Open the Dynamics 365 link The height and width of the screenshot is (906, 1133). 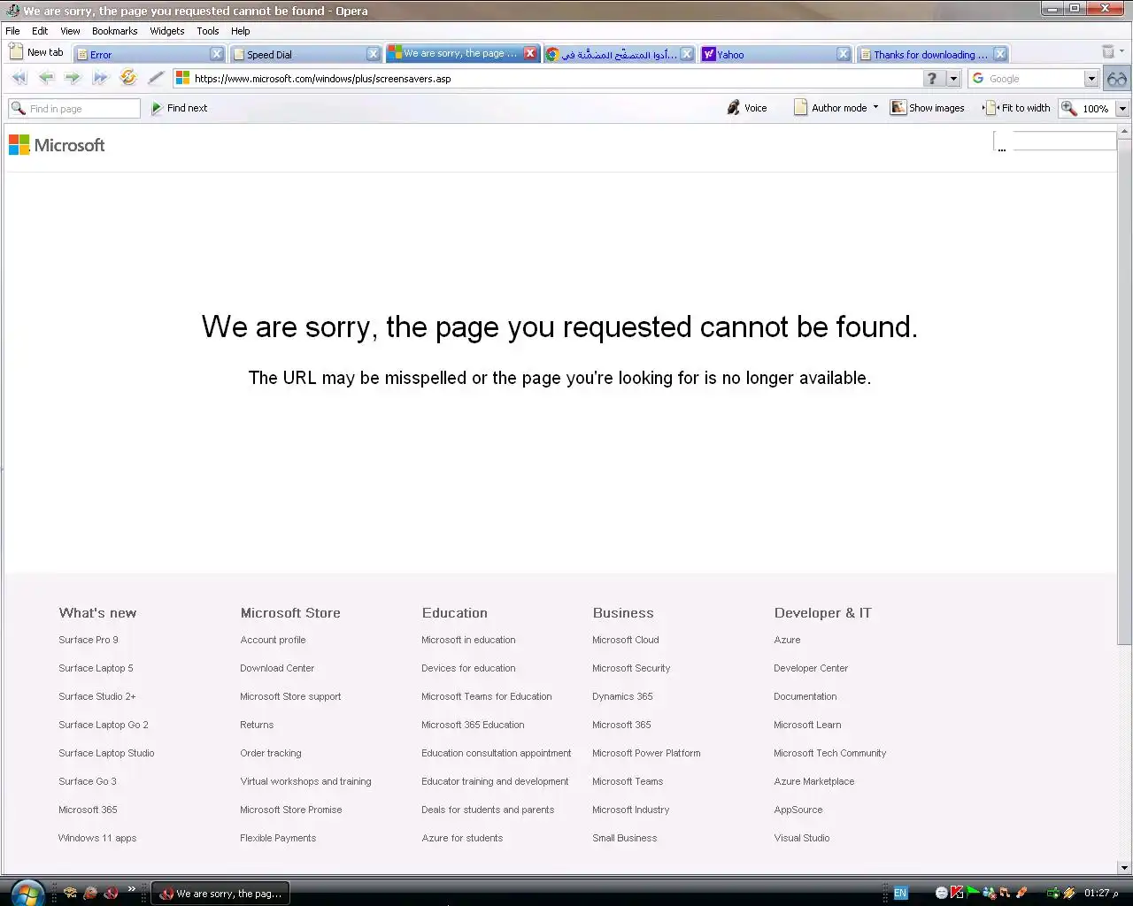[622, 696]
